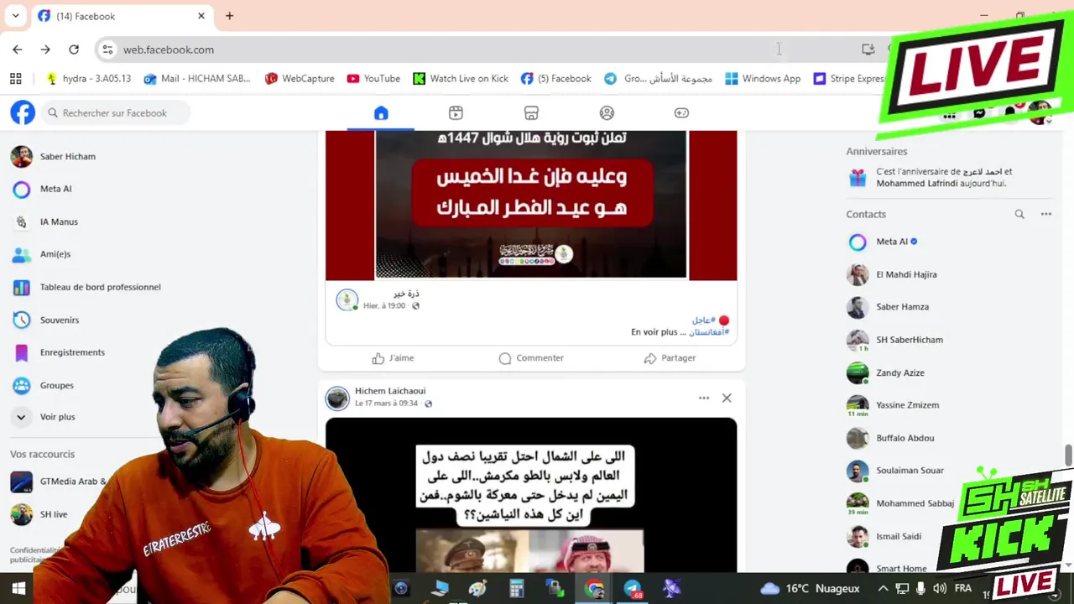
Task: Search contacts with magnifier icon
Action: point(1019,214)
